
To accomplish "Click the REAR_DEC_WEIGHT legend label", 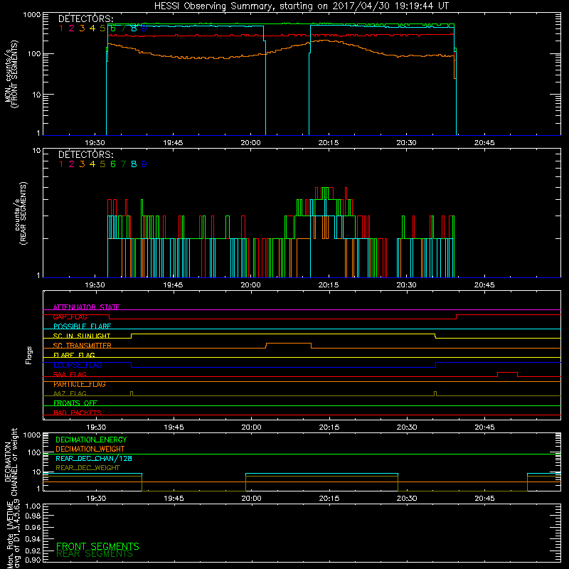I will 87,468.
